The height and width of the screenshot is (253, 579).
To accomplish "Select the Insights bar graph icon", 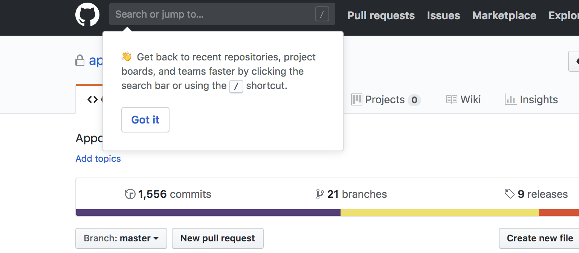I will tap(510, 99).
